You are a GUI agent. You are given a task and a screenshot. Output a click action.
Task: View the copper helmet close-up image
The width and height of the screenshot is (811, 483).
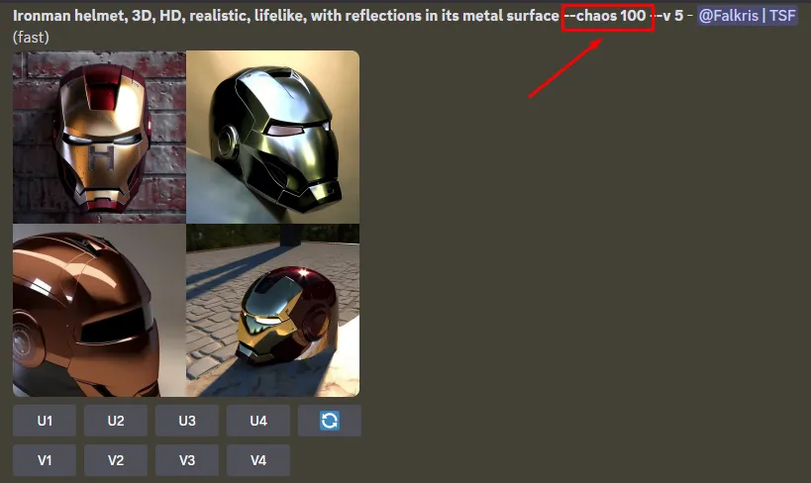(x=99, y=310)
